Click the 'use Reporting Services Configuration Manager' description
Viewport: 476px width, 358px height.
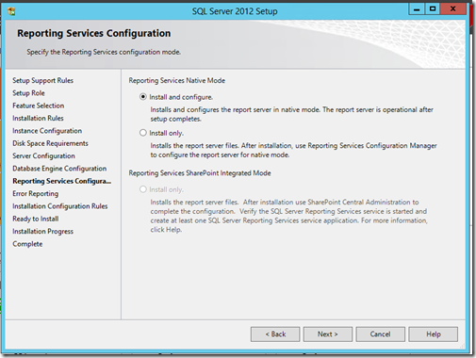click(293, 150)
